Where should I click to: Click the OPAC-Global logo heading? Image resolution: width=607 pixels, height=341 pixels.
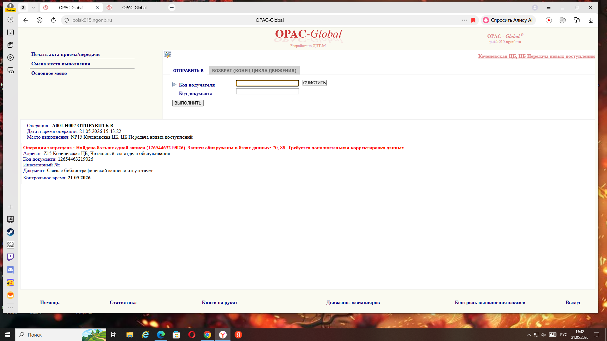tap(308, 34)
